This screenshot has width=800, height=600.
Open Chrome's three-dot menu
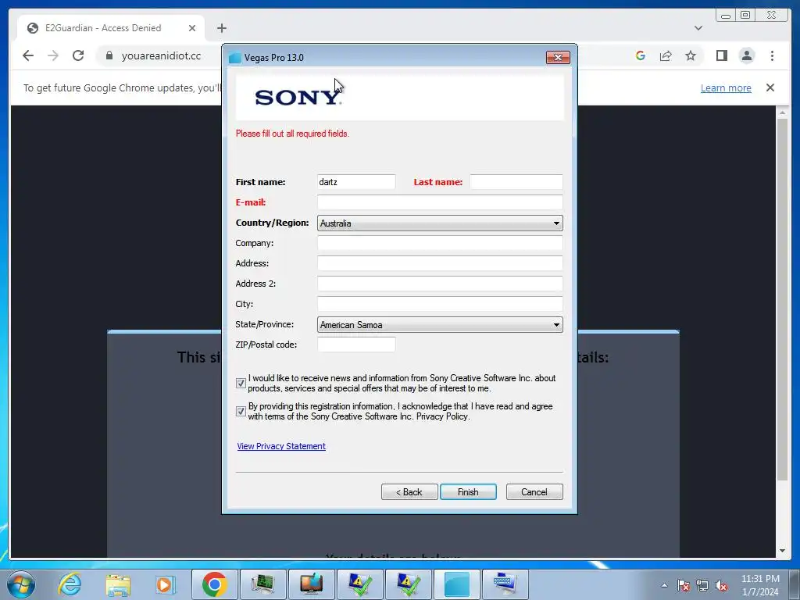coord(772,55)
